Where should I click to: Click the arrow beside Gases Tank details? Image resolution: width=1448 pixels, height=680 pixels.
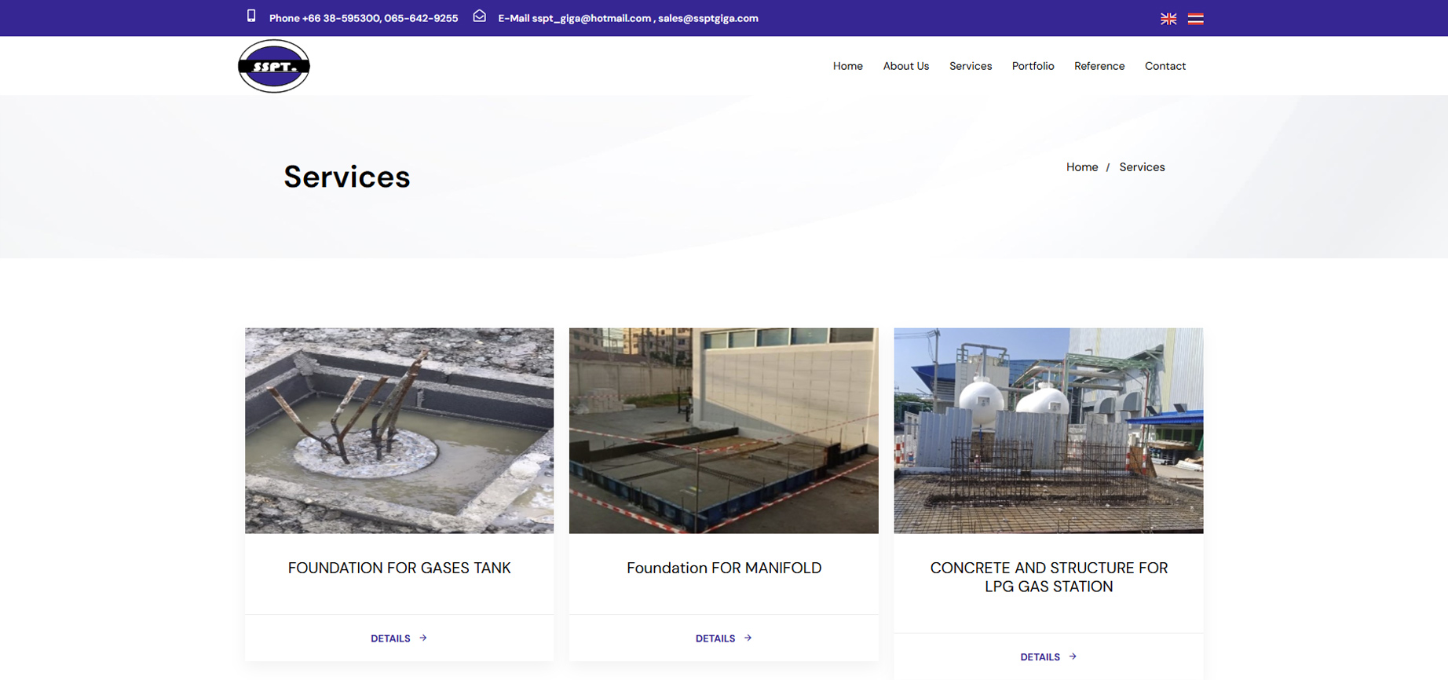point(423,638)
